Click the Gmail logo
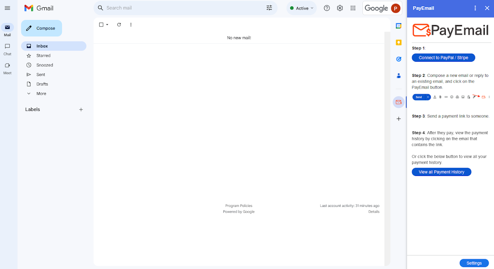 [x=39, y=8]
